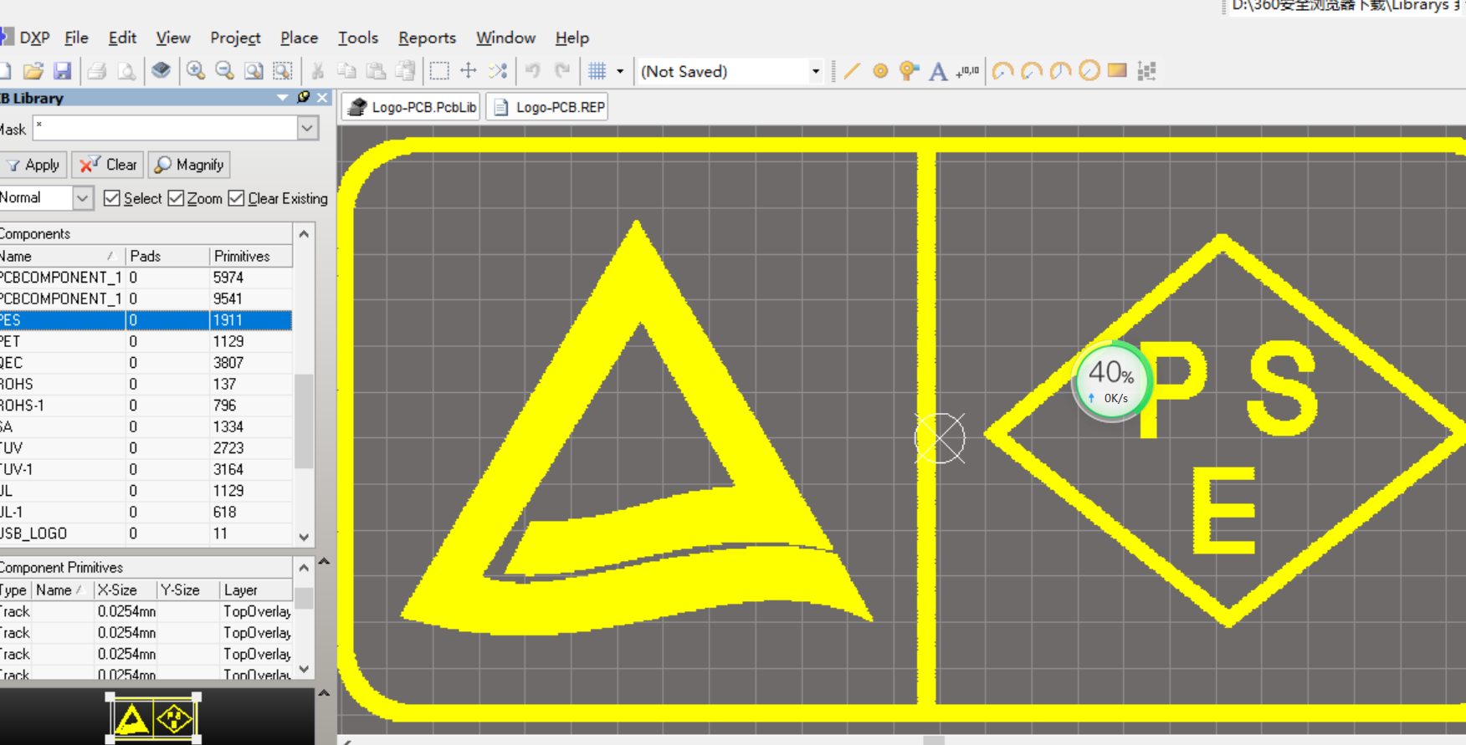The image size is (1466, 745).
Task: Switch to Logo-PCB.REP tab
Action: point(547,107)
